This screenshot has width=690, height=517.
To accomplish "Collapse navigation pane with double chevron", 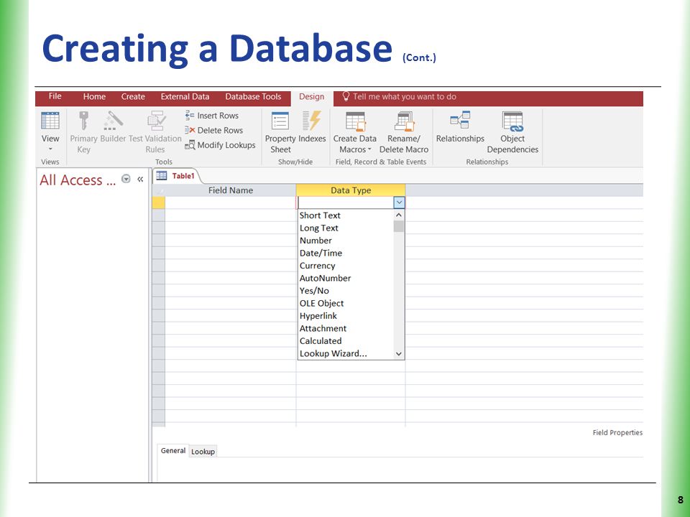I will pos(140,179).
